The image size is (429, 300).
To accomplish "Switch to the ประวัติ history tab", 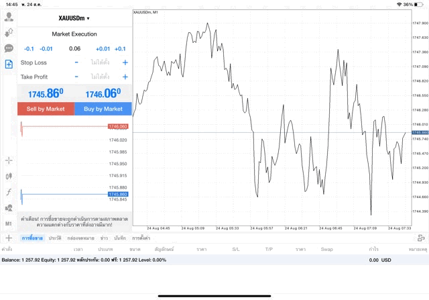I will [x=55, y=238].
